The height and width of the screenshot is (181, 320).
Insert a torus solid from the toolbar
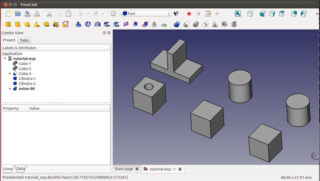46,24
